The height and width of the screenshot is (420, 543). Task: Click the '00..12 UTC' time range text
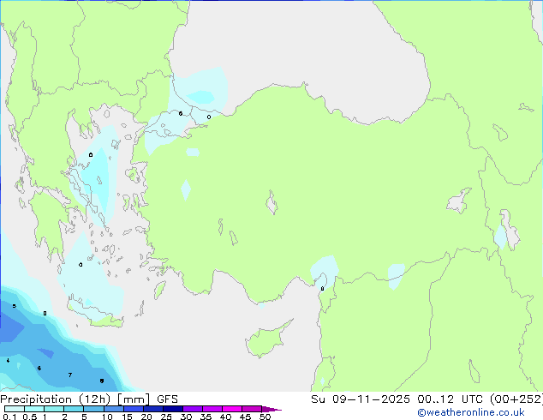point(450,399)
